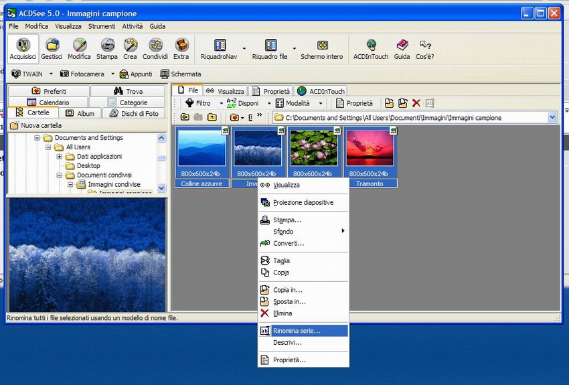This screenshot has width=569, height=385.
Task: Click the folder tree scroll down arrow
Action: (161, 188)
